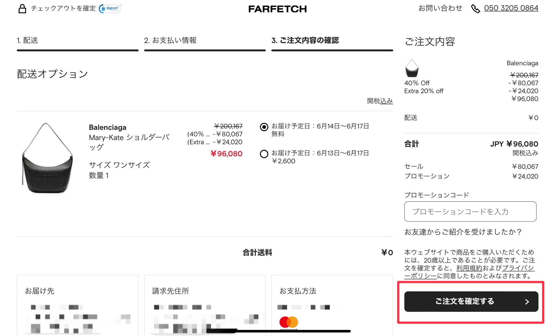Click the right arrow chevron inside the confirm button
This screenshot has width=555, height=336.
(527, 302)
